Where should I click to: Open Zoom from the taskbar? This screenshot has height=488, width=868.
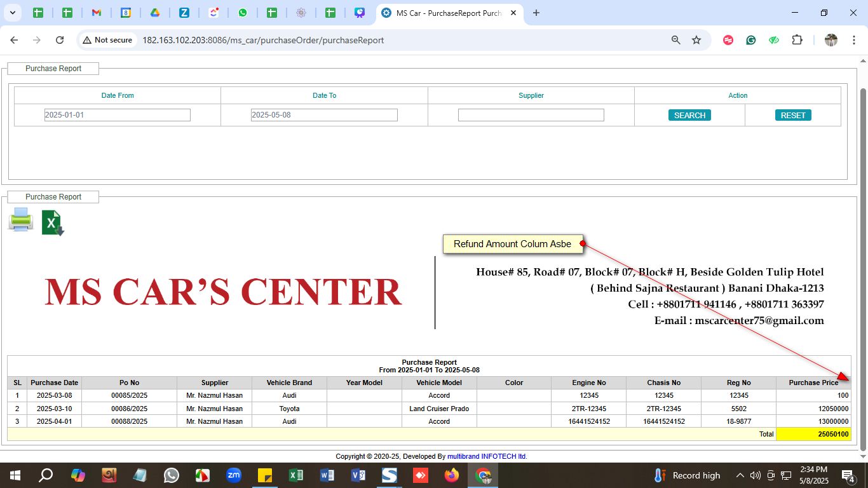[x=234, y=475]
